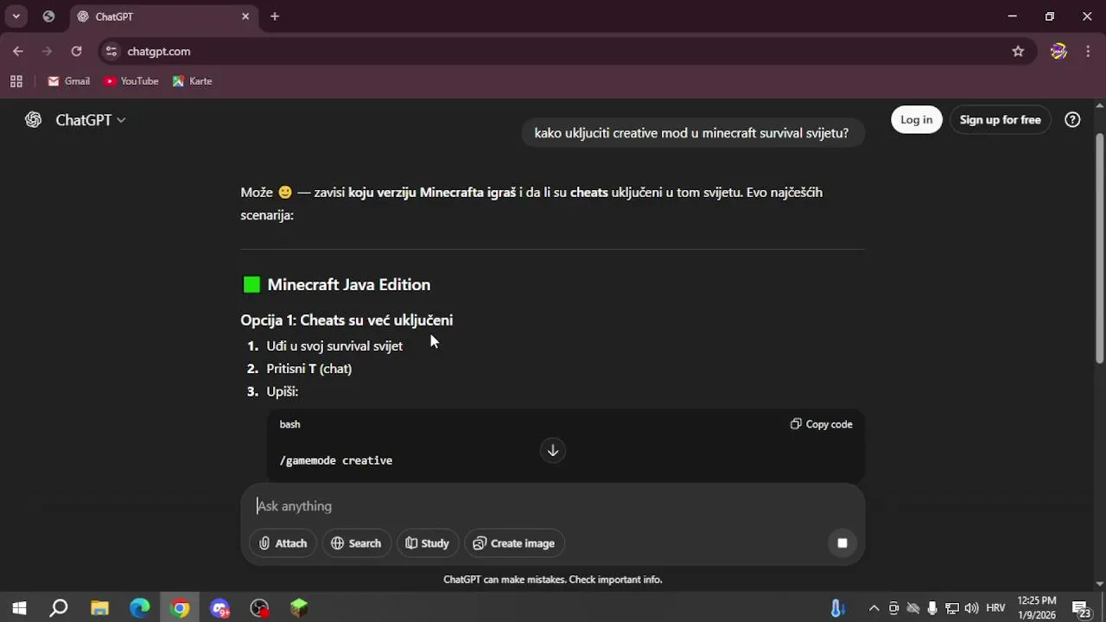This screenshot has width=1106, height=622.
Task: Open the Gmail bookmark
Action: [69, 81]
